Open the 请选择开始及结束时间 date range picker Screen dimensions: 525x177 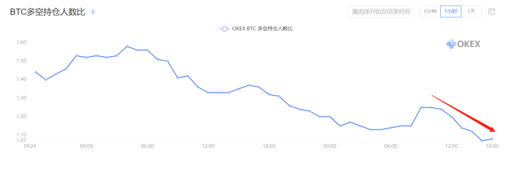(x=381, y=12)
